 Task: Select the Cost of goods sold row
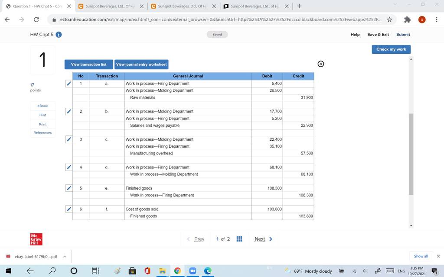point(193,209)
